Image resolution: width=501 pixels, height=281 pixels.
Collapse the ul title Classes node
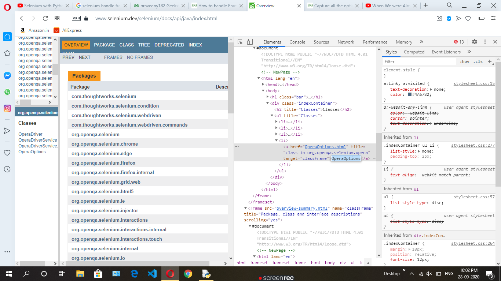272,116
